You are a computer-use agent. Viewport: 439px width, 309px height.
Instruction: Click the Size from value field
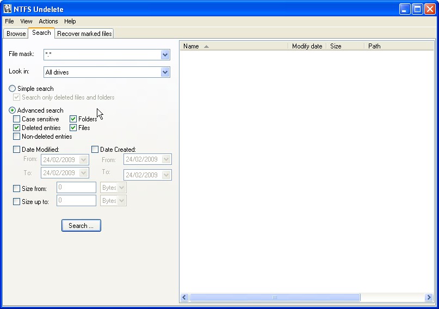coord(77,188)
